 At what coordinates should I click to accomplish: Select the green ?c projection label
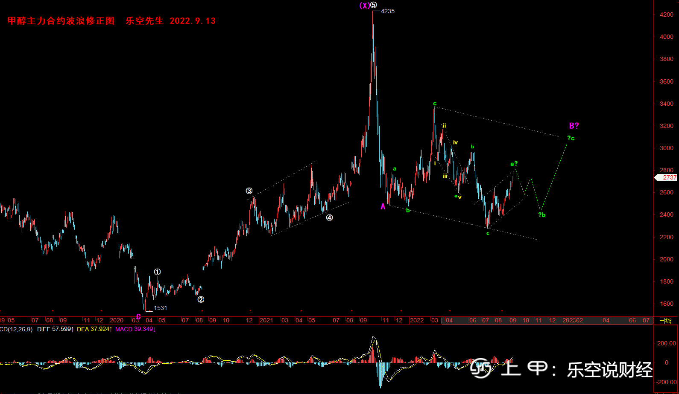click(x=571, y=138)
